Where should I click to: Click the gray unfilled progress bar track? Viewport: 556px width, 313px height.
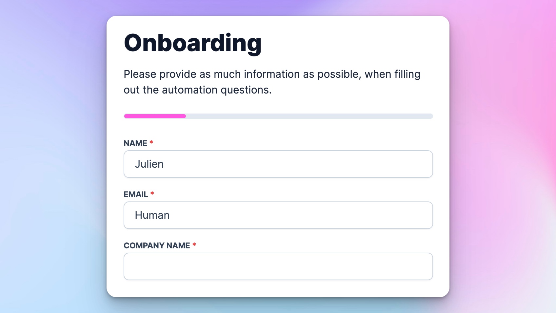[x=309, y=116]
